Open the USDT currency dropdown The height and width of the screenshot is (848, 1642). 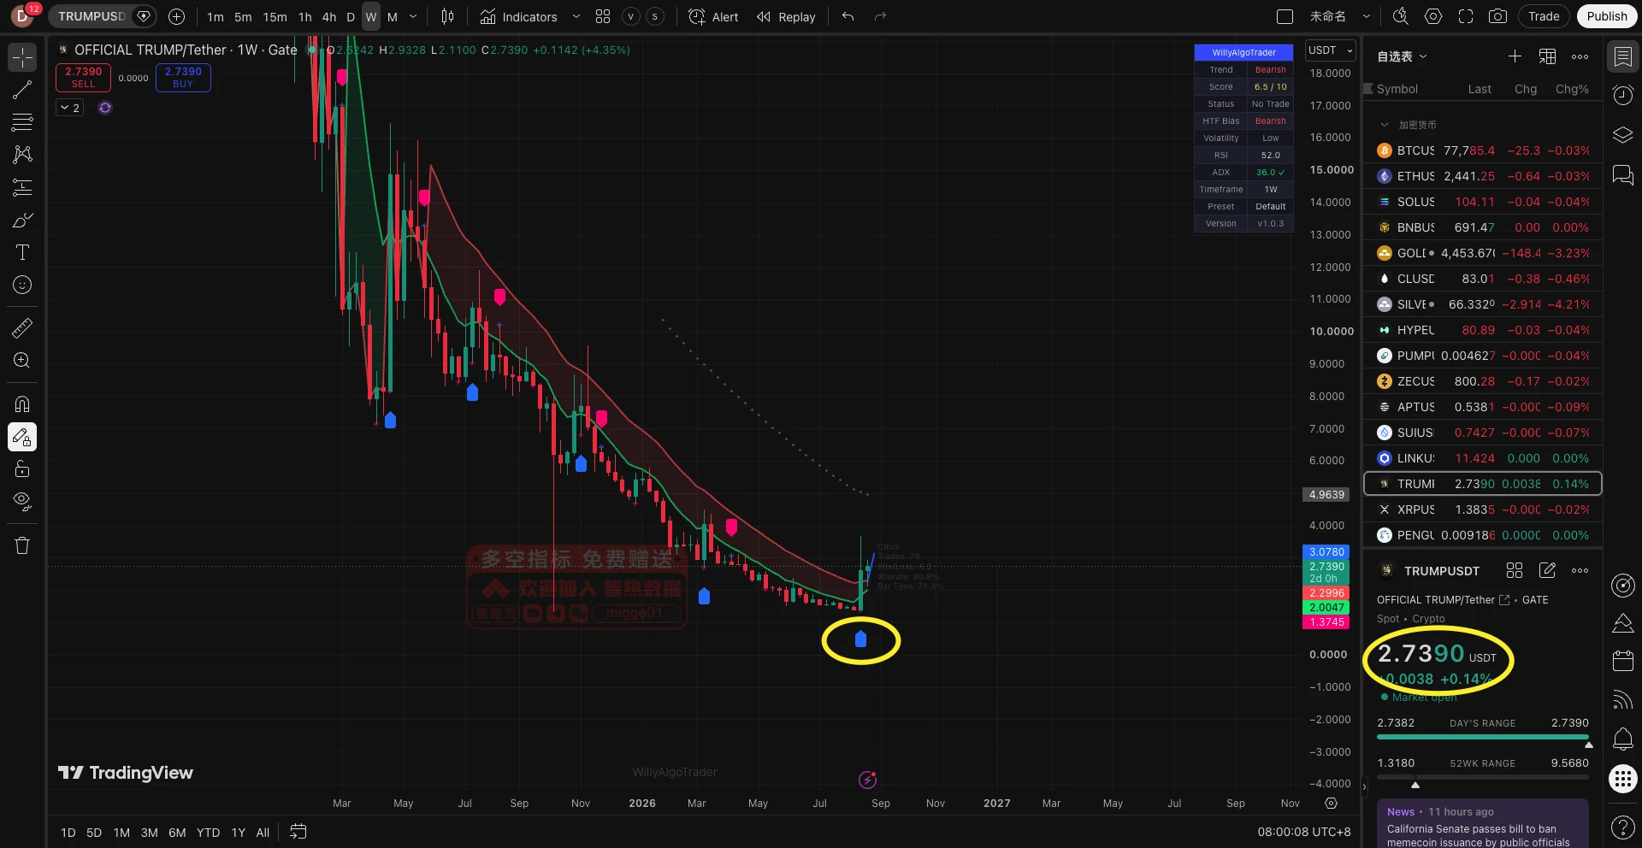(x=1331, y=50)
